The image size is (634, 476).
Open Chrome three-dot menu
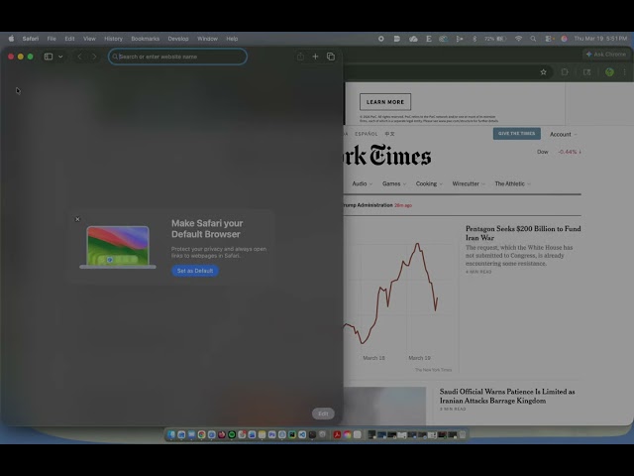click(x=625, y=72)
